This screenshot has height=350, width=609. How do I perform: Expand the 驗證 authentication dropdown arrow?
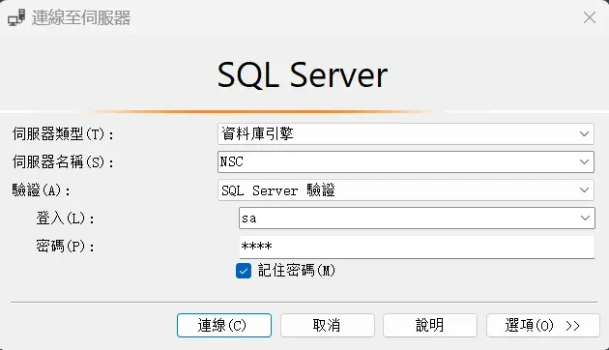[x=584, y=190]
